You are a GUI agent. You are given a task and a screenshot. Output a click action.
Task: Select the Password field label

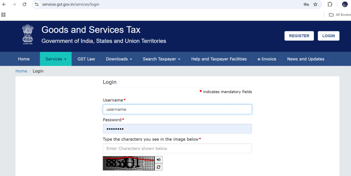pos(112,120)
